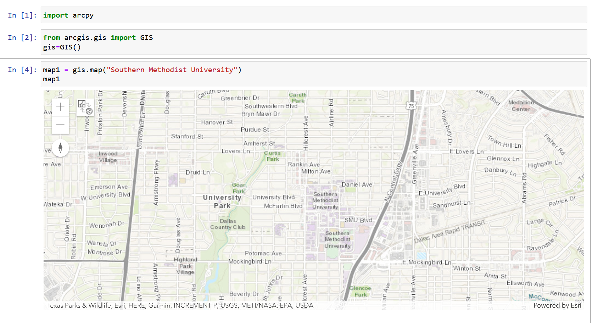Click the 'Patrick Dr' street label
591x323 pixels.
[x=562, y=201]
